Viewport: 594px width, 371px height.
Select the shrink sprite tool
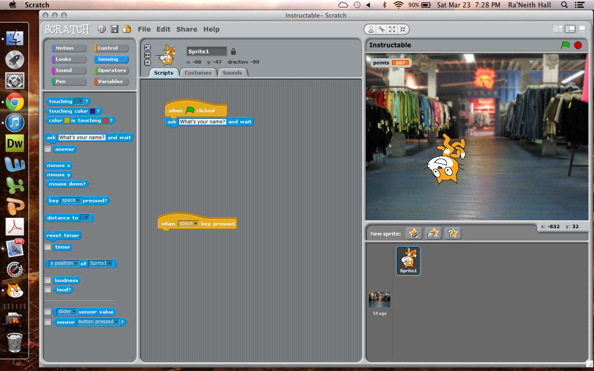tap(403, 29)
